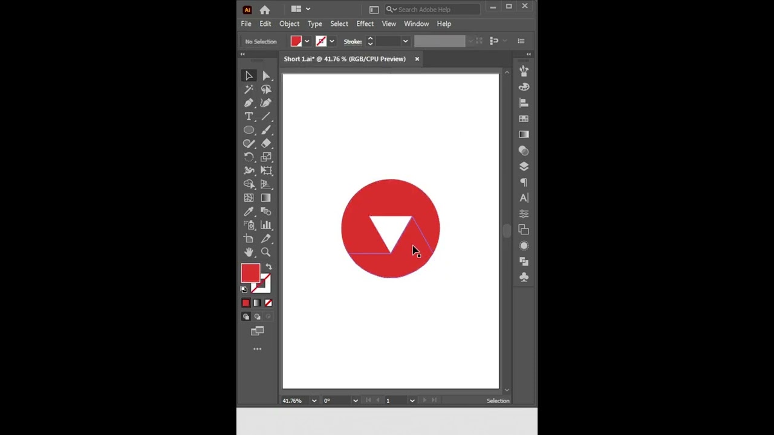Click the red Fill swatch in toolbar
The width and height of the screenshot is (774, 435).
pos(250,273)
